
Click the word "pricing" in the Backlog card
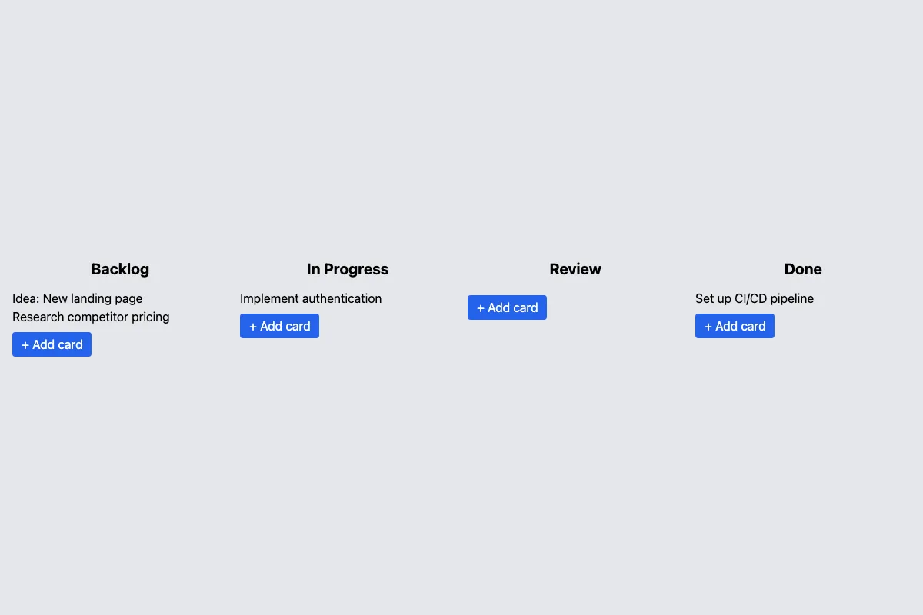148,317
